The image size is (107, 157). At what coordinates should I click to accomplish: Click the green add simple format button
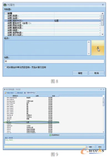coord(54,135)
